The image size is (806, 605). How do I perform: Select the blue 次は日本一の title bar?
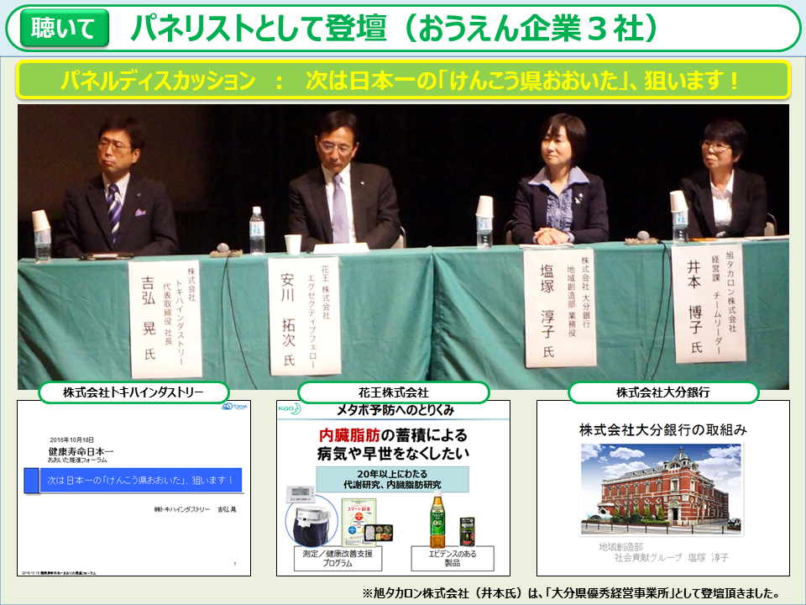[133, 481]
